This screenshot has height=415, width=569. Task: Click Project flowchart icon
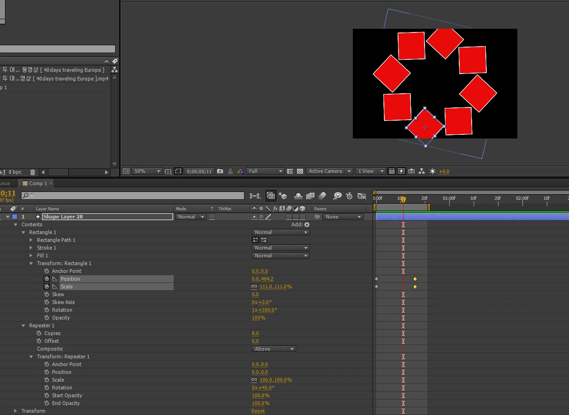[114, 70]
